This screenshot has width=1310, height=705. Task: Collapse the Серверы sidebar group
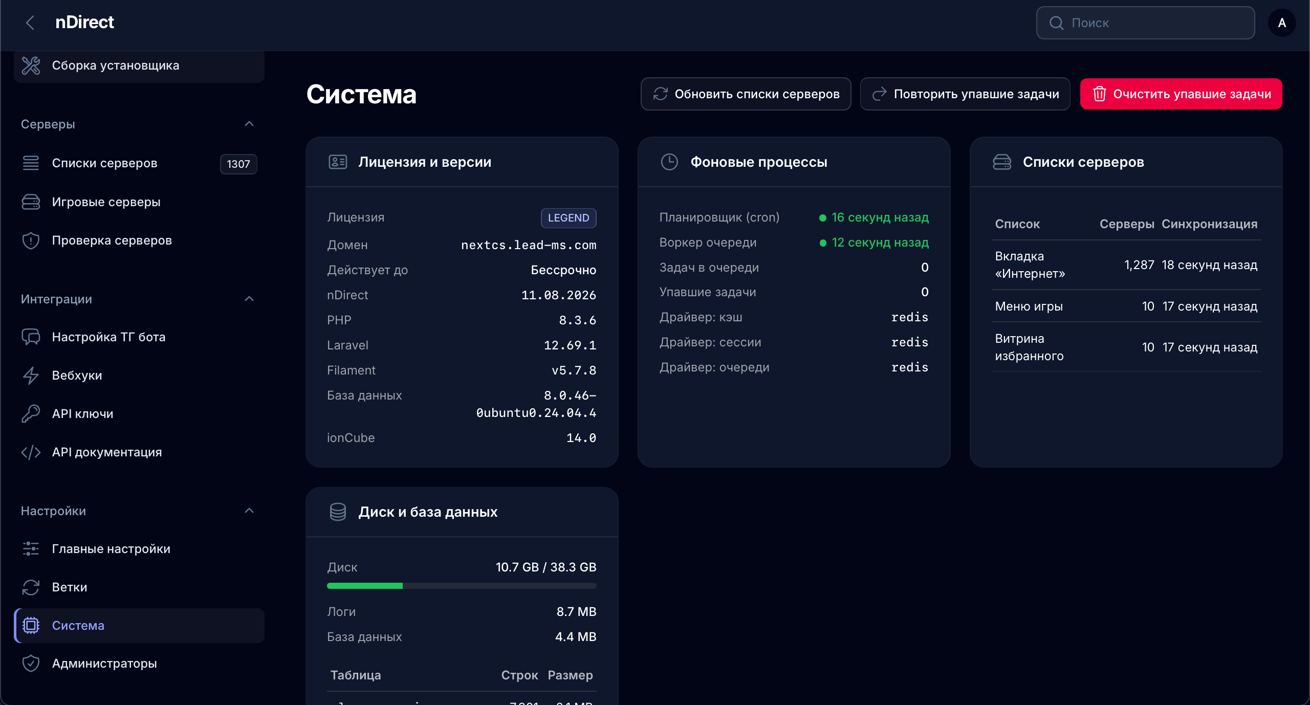click(249, 124)
